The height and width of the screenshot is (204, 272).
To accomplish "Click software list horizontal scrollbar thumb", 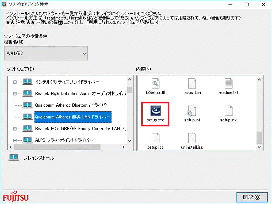I will (57, 147).
